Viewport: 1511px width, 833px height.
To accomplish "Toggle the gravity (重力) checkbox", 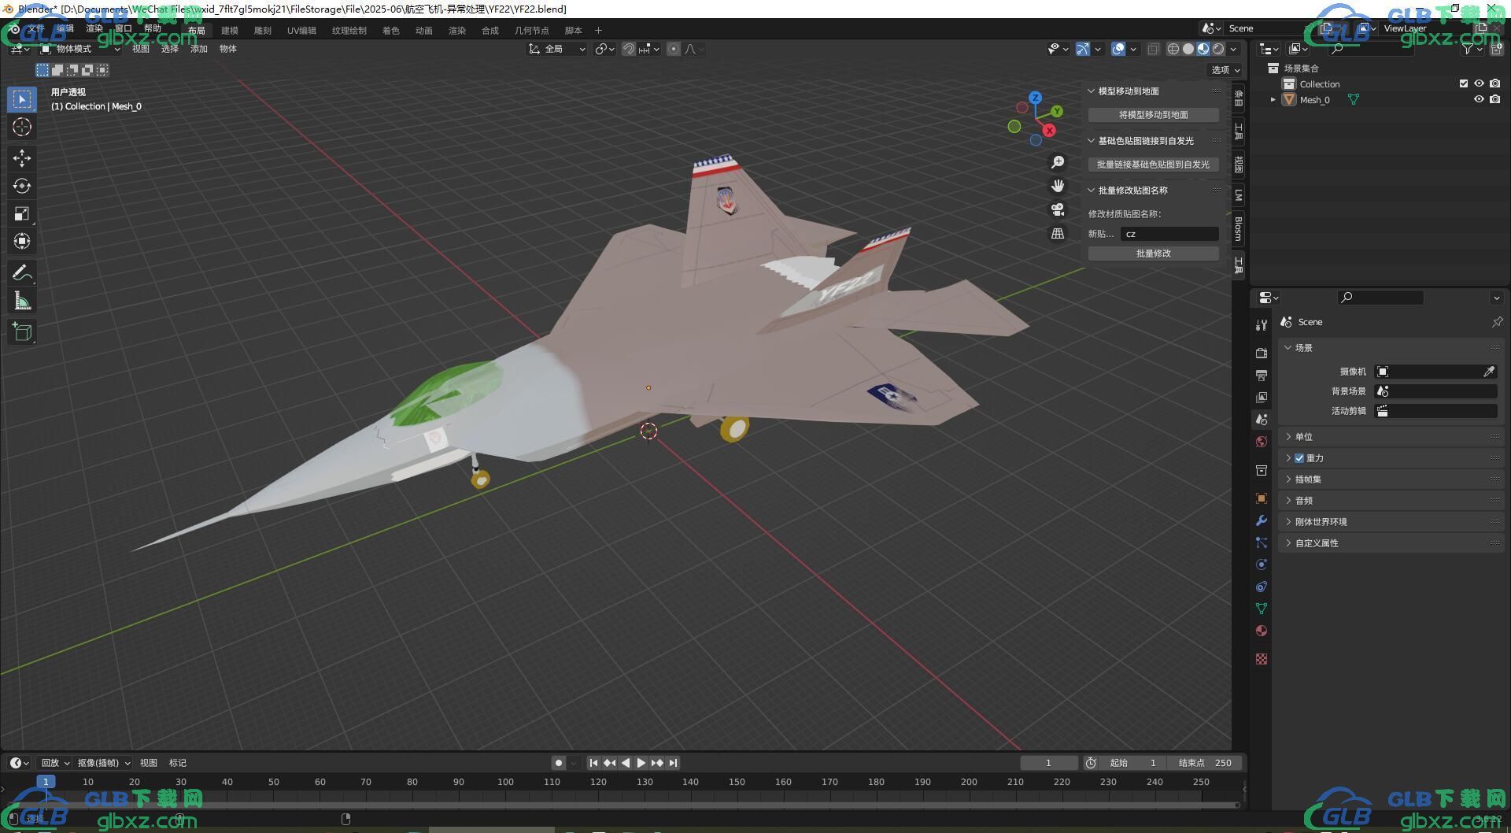I will [x=1299, y=458].
